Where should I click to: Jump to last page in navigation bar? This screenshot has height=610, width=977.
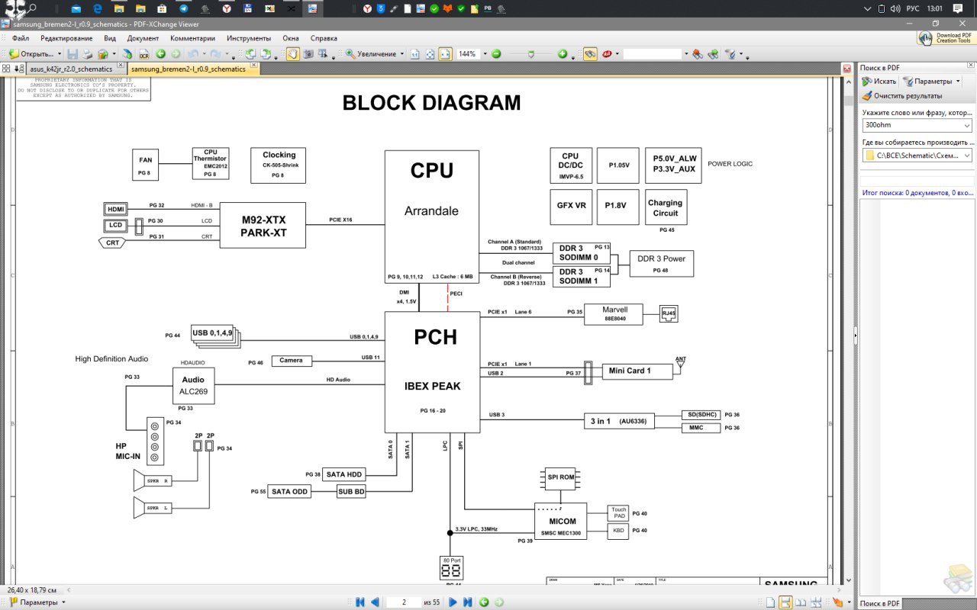467,602
